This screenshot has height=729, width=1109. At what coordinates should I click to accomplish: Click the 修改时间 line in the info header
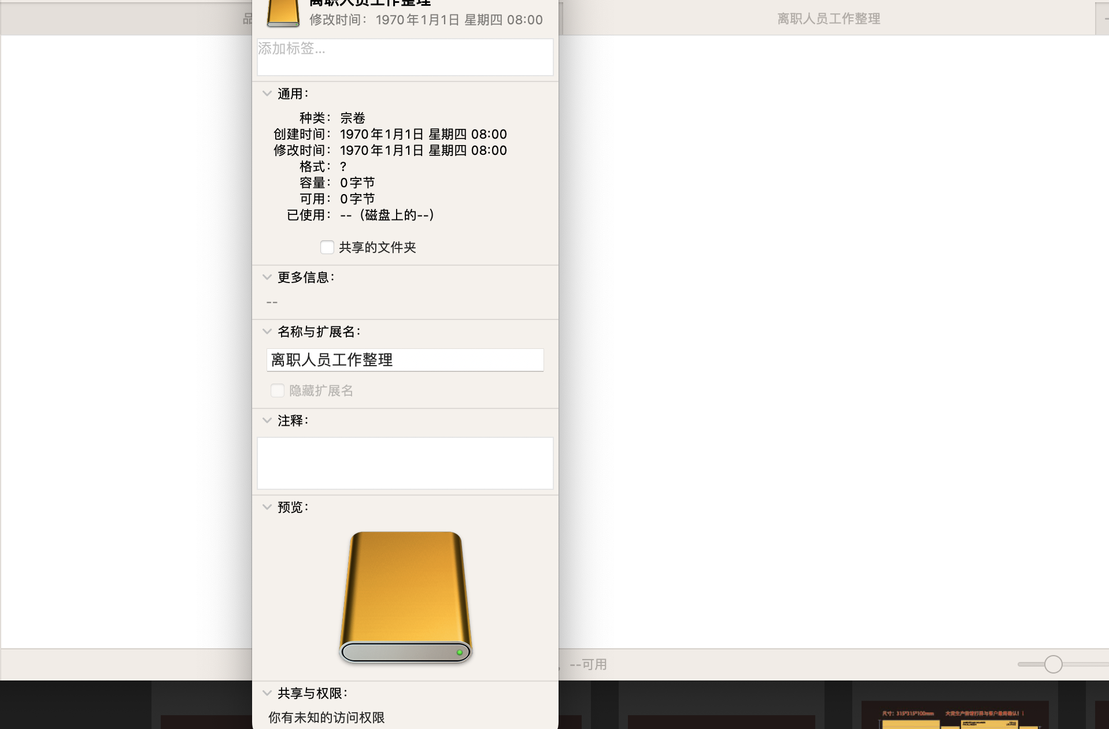click(426, 20)
